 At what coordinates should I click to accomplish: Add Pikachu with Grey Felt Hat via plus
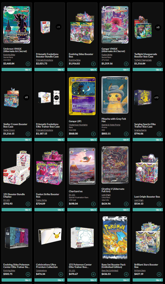[126, 134]
